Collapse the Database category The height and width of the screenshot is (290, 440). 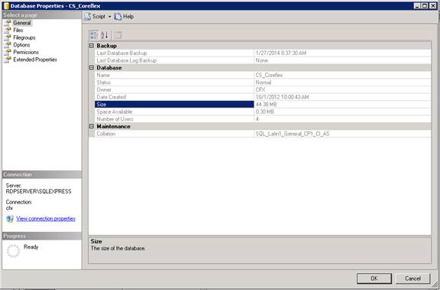pos(92,68)
